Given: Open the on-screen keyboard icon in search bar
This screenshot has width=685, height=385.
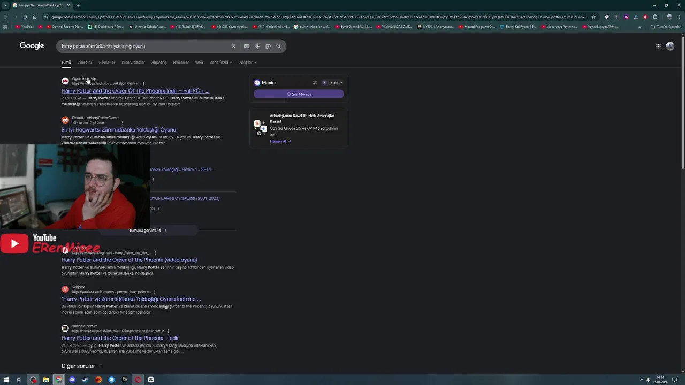Looking at the screenshot, I should coord(247,46).
